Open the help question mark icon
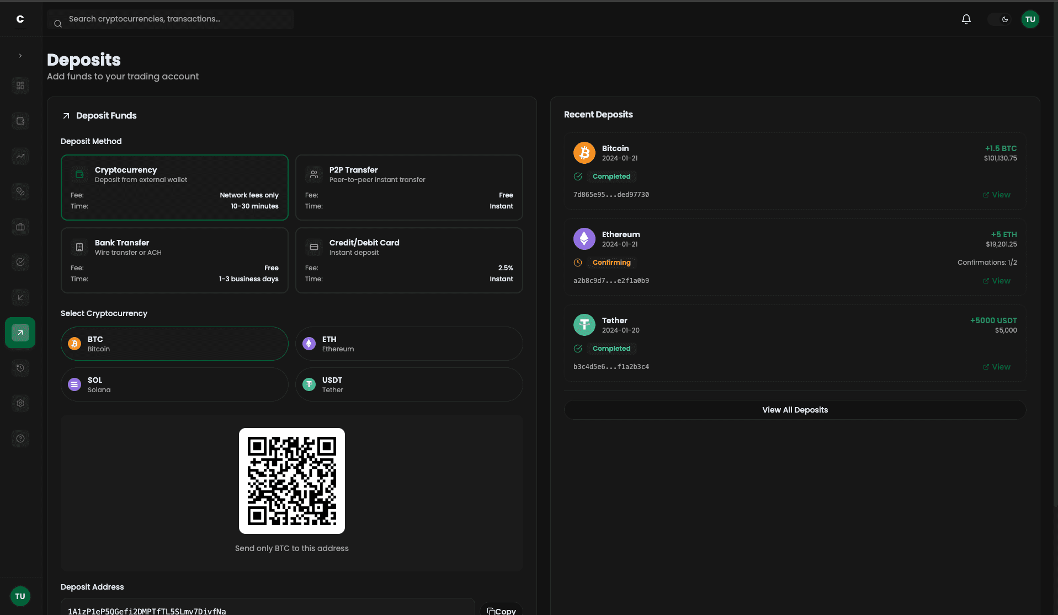This screenshot has width=1058, height=615. pyautogui.click(x=20, y=438)
